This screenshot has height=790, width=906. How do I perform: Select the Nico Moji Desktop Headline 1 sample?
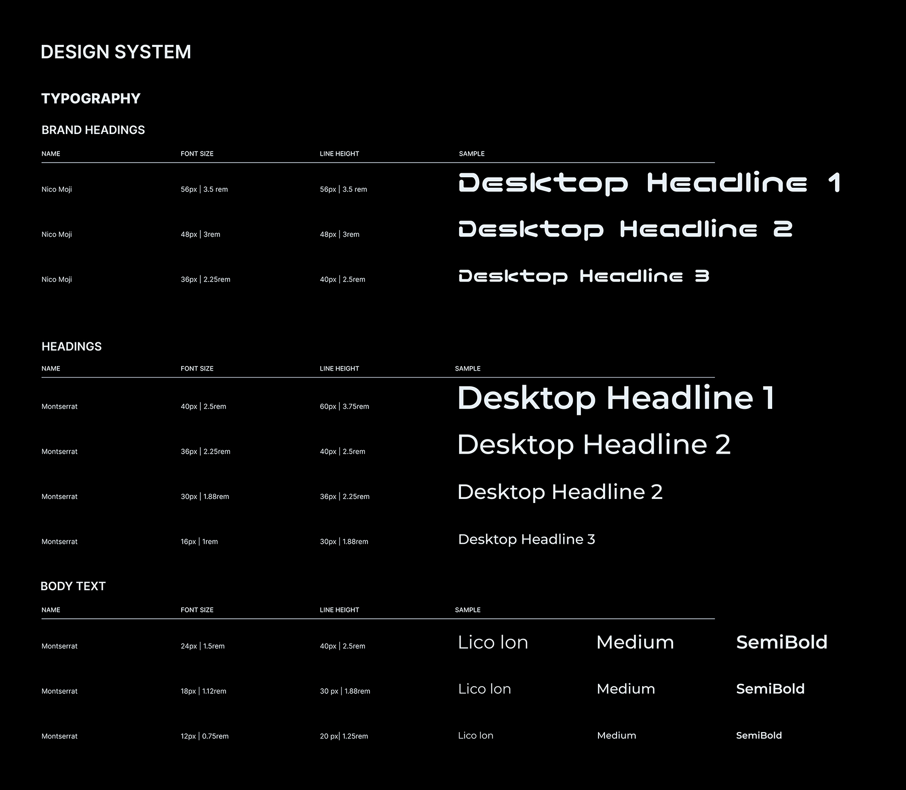649,183
